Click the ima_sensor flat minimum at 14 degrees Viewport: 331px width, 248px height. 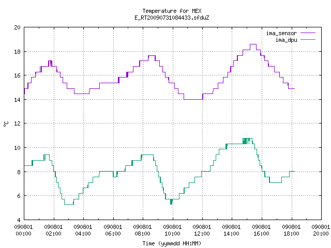[x=193, y=99]
